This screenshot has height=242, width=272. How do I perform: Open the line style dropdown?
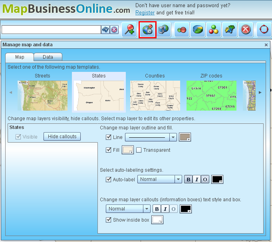point(151,137)
